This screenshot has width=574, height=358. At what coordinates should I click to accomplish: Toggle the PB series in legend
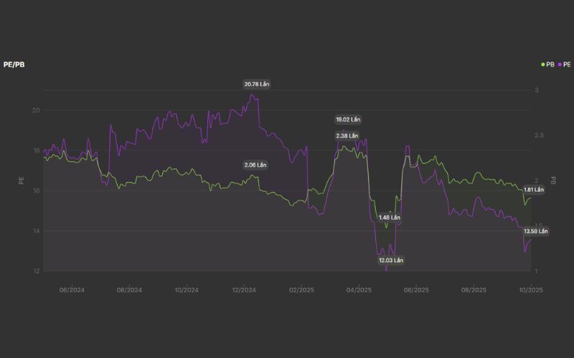pyautogui.click(x=549, y=64)
